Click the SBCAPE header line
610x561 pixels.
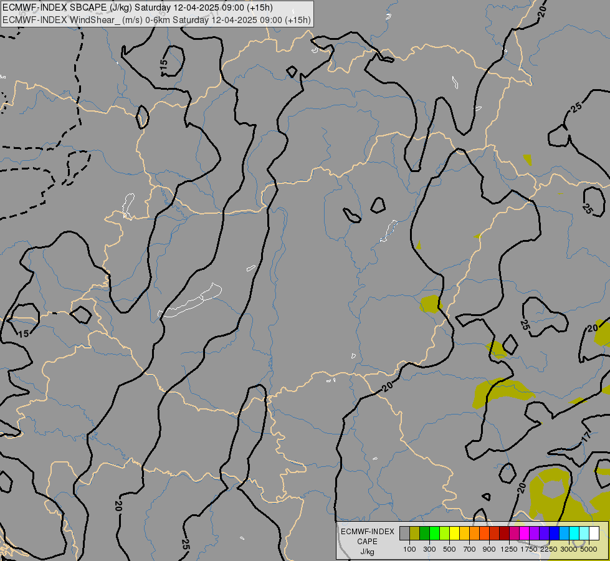point(137,7)
